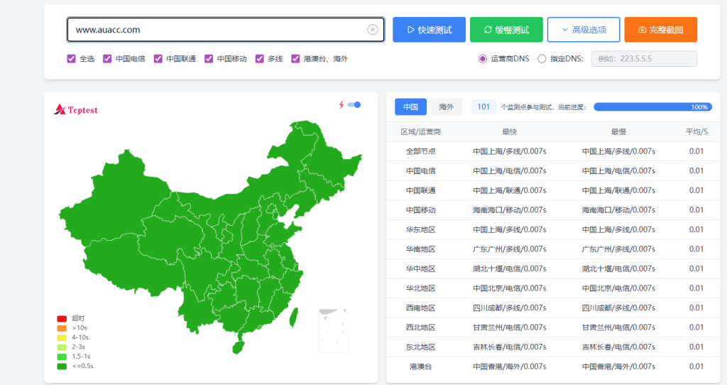727x385 pixels.
Task: Click the 100% progress bar
Action: pos(653,107)
